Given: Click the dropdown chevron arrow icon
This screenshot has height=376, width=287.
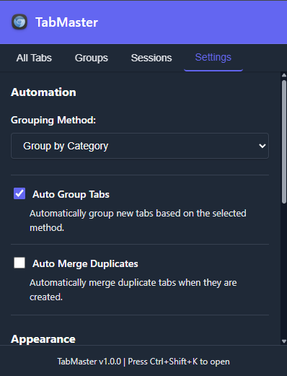Looking at the screenshot, I should tap(262, 146).
